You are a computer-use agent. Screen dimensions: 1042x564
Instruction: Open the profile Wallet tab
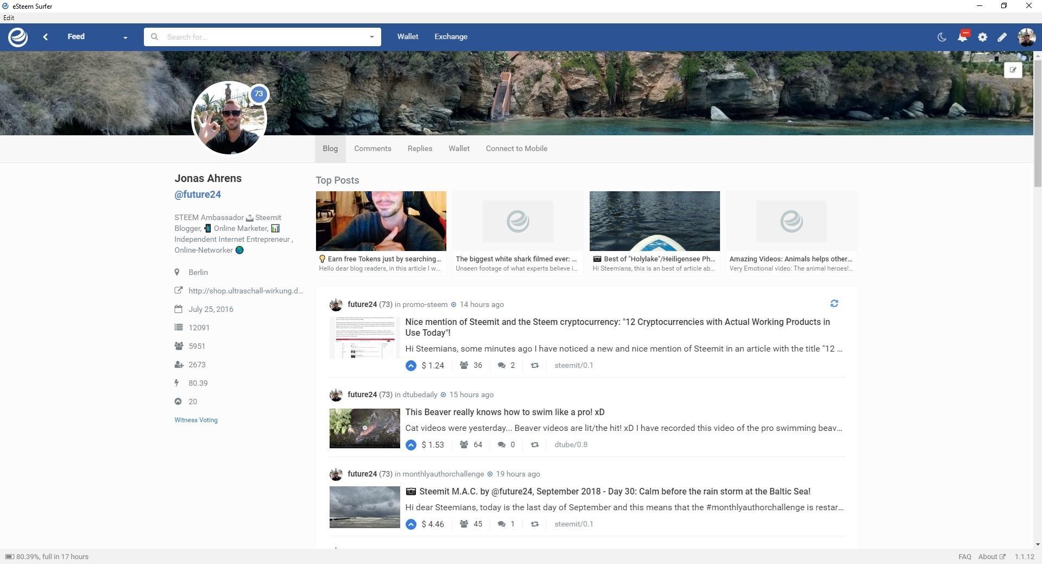pyautogui.click(x=459, y=148)
